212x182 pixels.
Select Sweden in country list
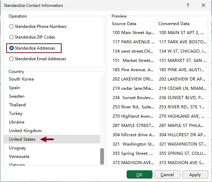pyautogui.click(x=52, y=96)
